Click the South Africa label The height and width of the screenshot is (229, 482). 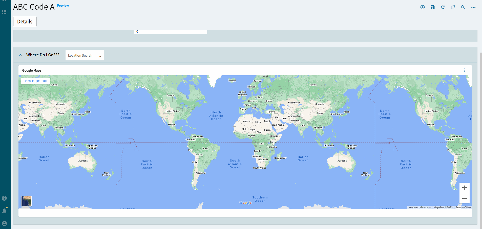tap(260, 168)
